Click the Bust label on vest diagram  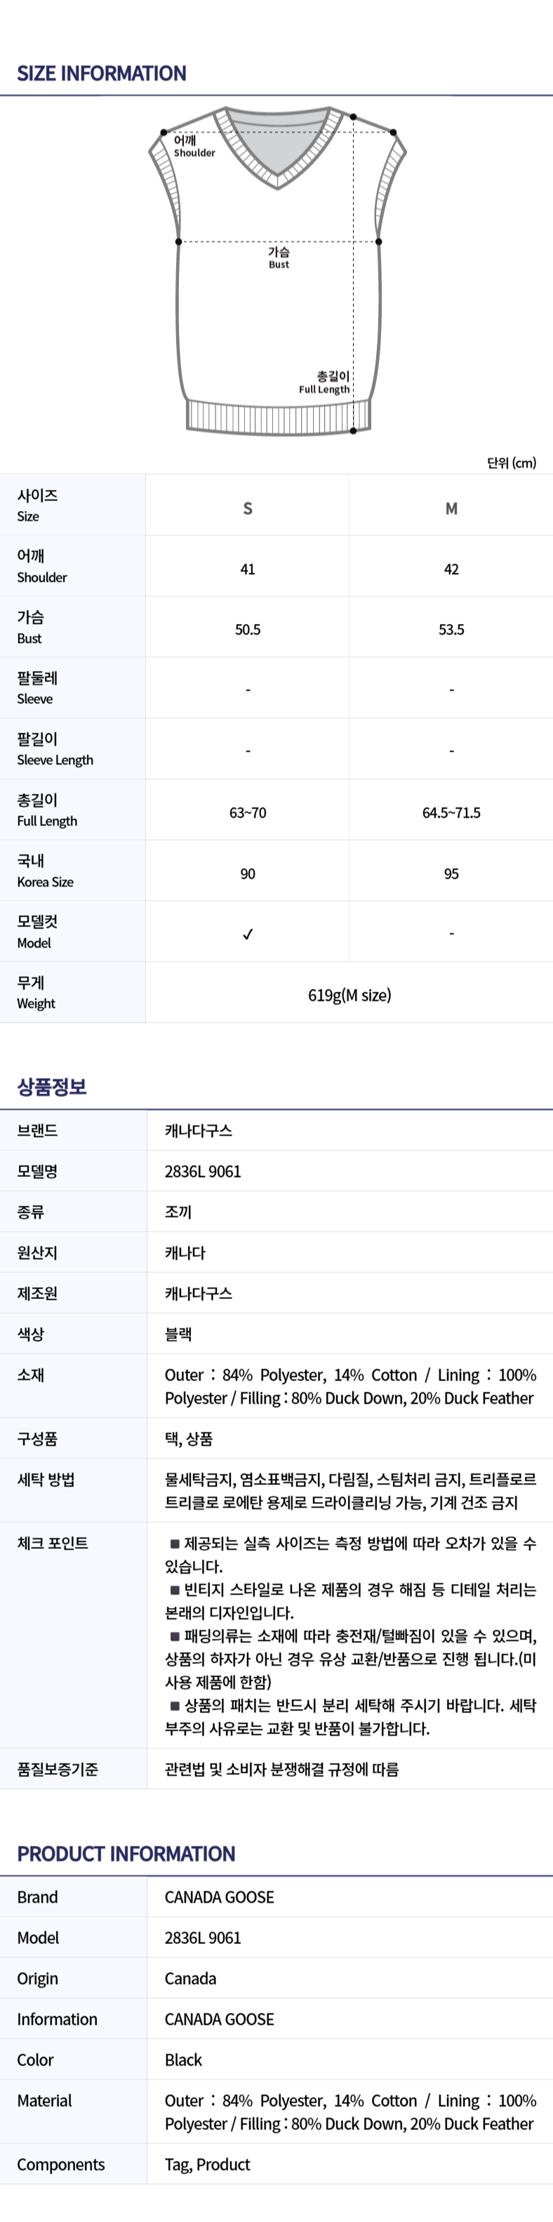coord(279,257)
